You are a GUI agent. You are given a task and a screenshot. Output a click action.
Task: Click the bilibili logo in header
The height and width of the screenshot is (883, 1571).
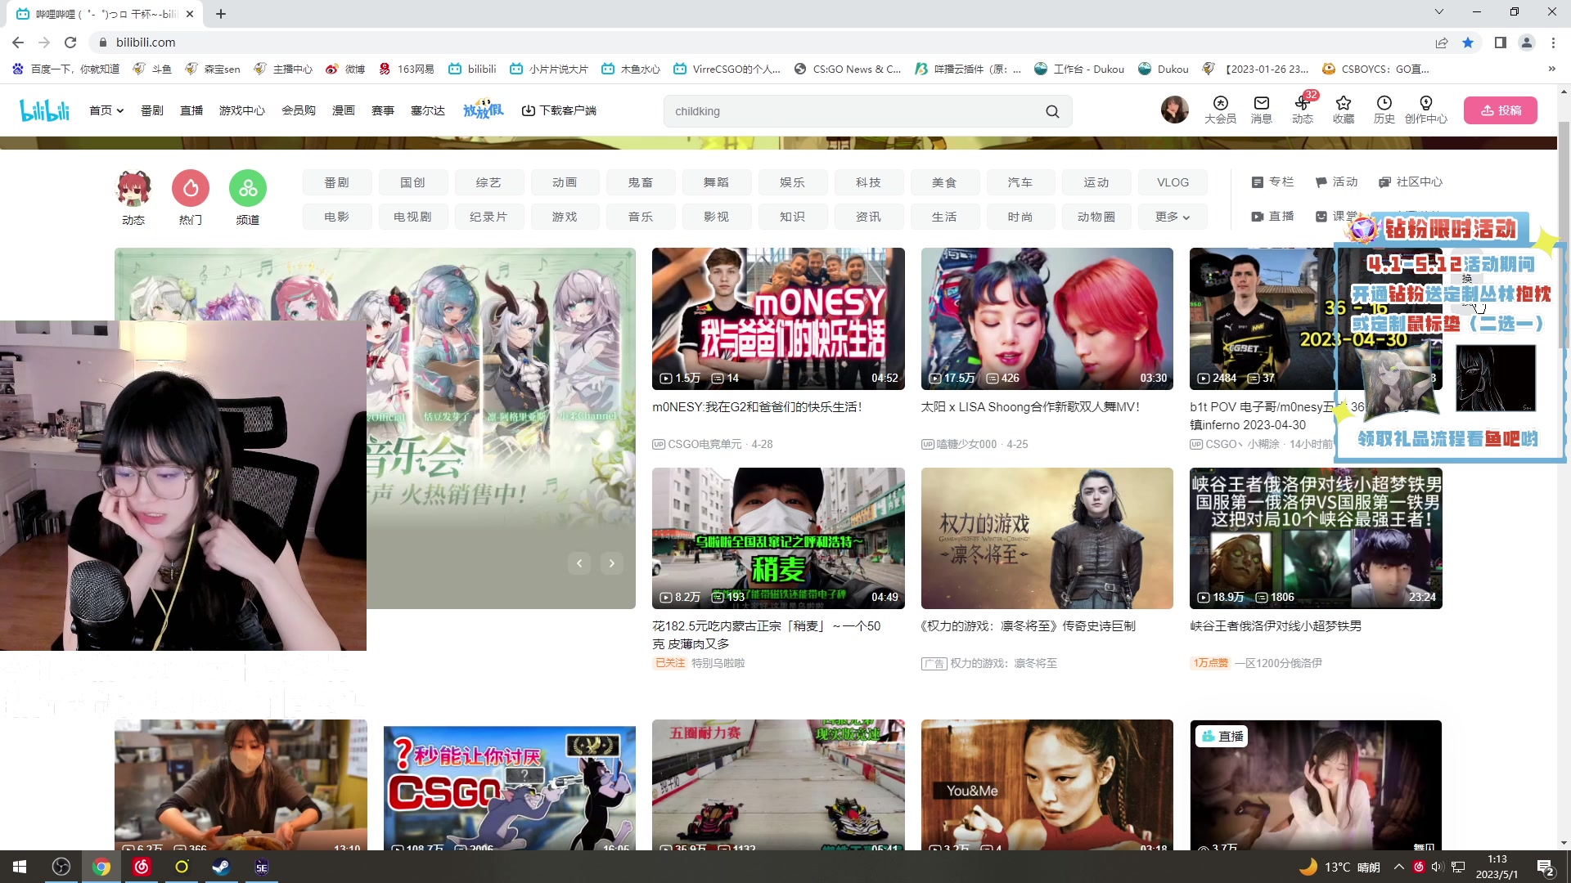(45, 110)
